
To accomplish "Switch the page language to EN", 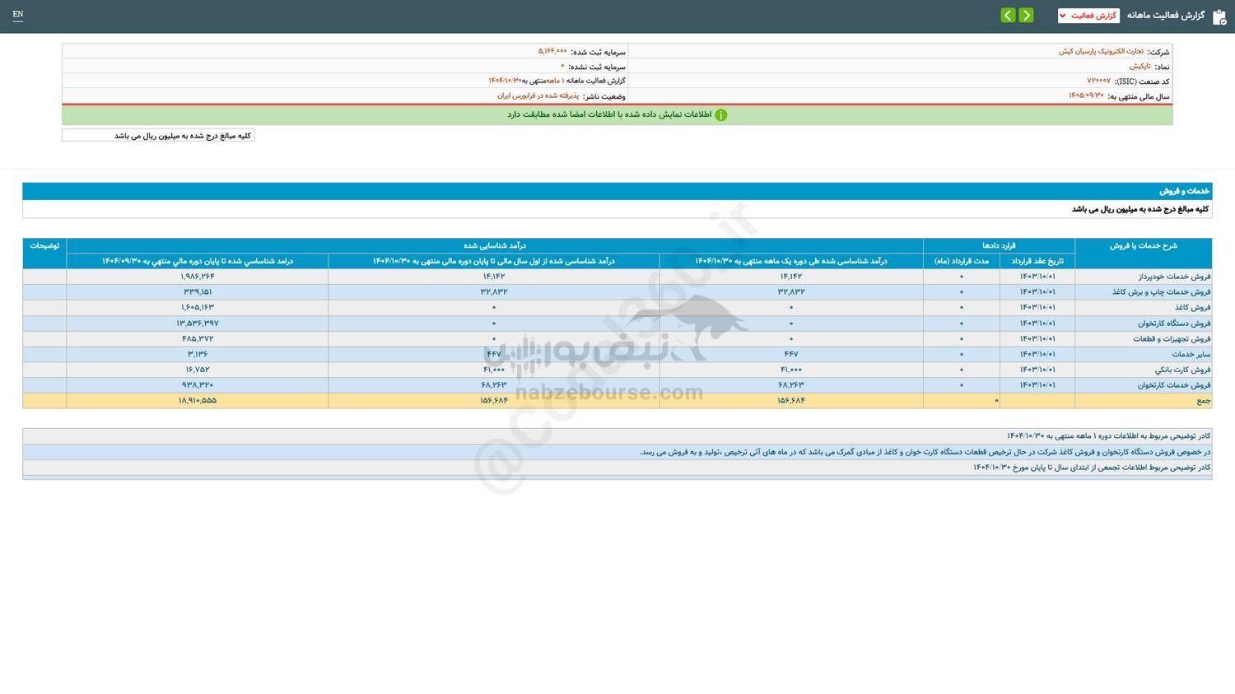I will (17, 14).
